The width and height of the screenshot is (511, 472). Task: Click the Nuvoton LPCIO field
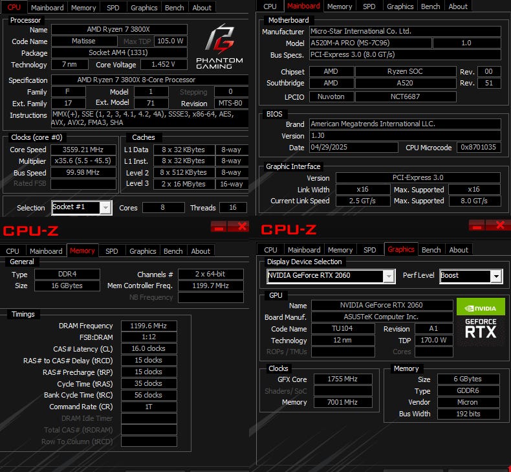click(x=331, y=96)
